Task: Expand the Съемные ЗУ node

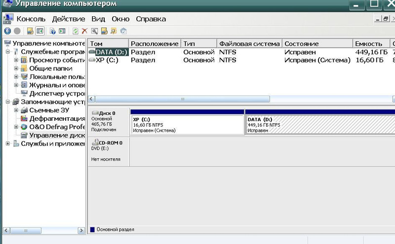Action: pos(16,110)
